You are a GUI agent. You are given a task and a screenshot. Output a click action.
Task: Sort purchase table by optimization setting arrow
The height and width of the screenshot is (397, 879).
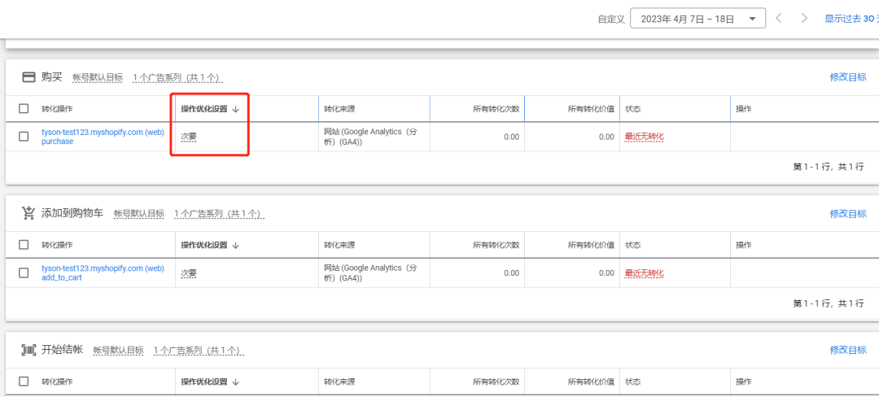point(236,109)
